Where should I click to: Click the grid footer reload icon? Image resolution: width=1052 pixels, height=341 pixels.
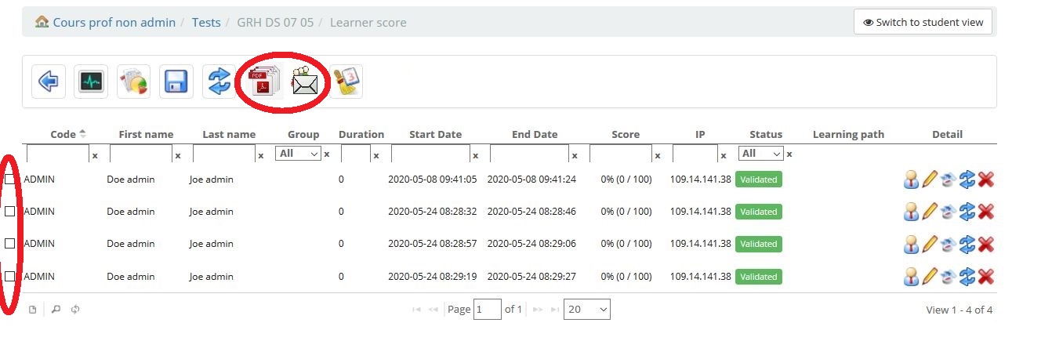pos(75,310)
